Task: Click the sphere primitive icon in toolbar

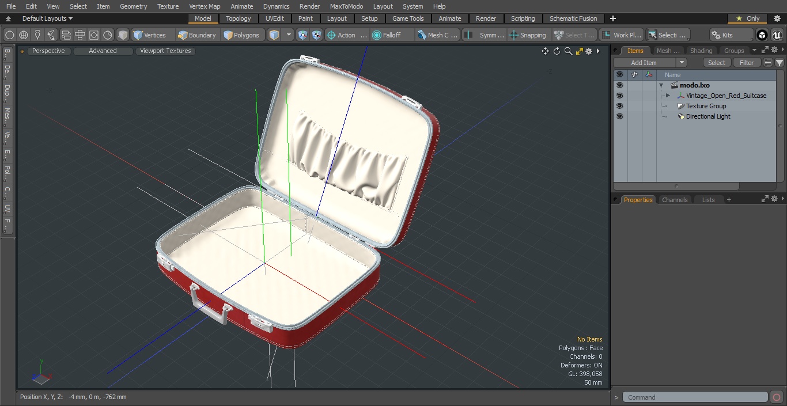Action: pos(9,35)
